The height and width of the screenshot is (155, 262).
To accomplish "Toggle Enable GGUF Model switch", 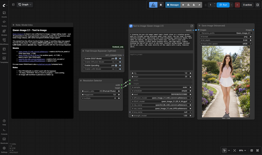I will pyautogui.click(x=116, y=58).
